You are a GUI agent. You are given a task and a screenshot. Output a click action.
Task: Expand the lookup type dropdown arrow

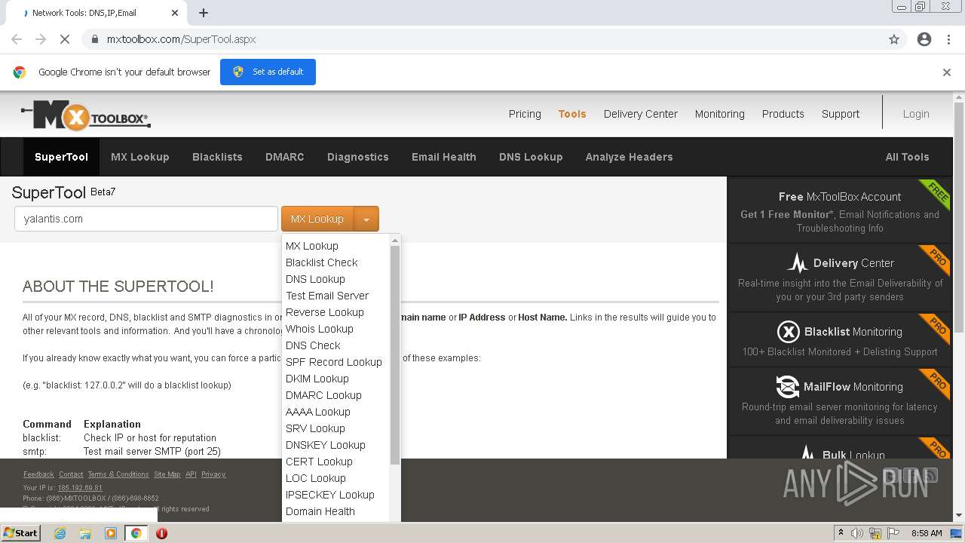coord(366,219)
